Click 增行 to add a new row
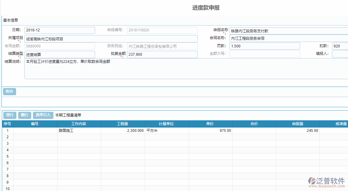The height and width of the screenshot is (191, 348). tap(10, 115)
